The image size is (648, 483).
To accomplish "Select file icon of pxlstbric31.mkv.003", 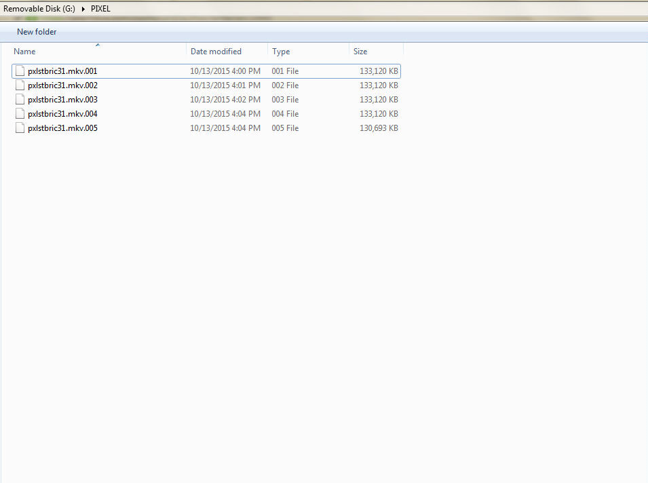I will tap(20, 100).
